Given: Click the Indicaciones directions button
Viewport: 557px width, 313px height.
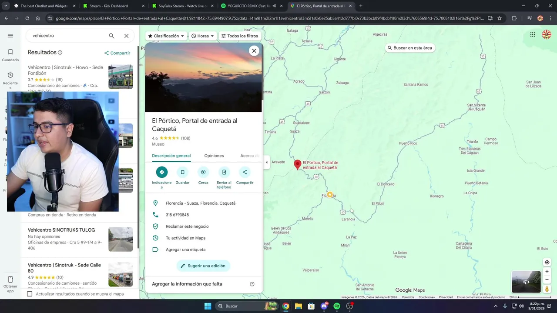Looking at the screenshot, I should 162,172.
